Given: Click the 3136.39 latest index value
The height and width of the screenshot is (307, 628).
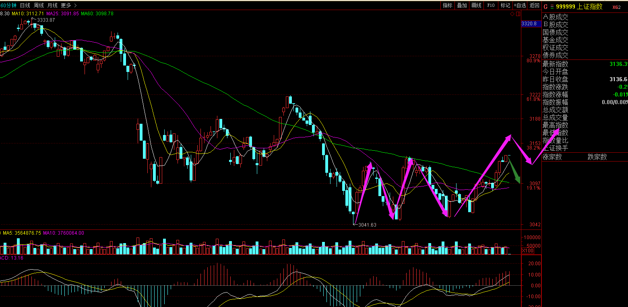Looking at the screenshot, I should 618,64.
